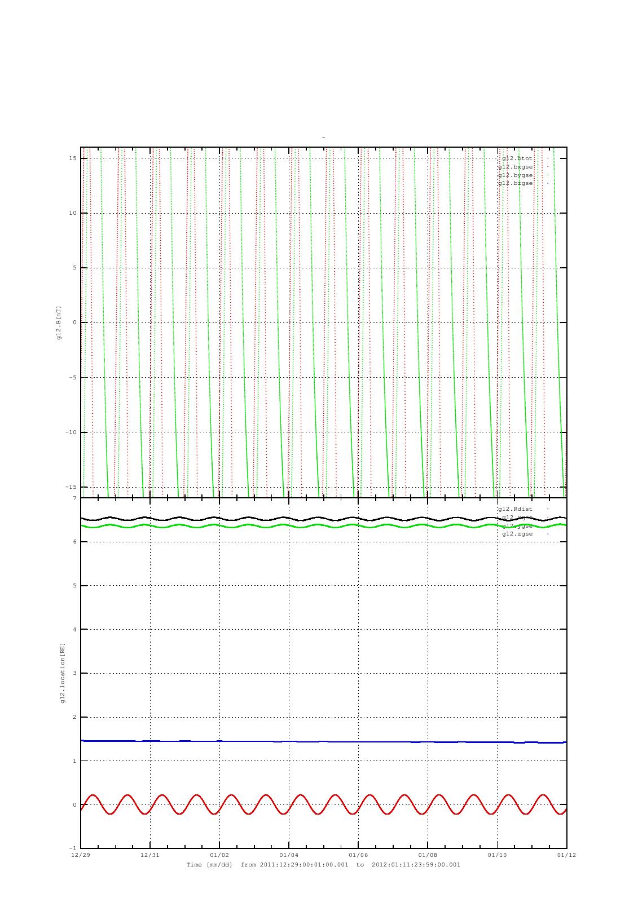Click the 01/10 date tick label

(497, 855)
